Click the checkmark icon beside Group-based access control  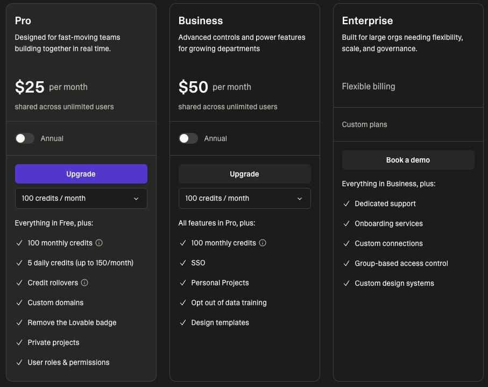click(x=346, y=263)
